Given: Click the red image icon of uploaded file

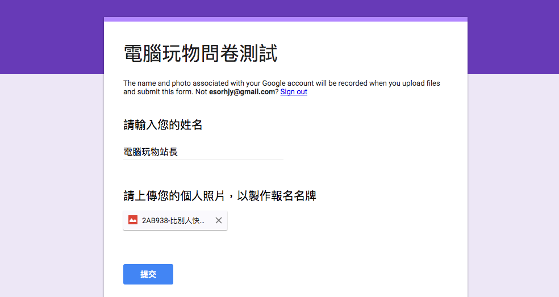Looking at the screenshot, I should tap(133, 220).
